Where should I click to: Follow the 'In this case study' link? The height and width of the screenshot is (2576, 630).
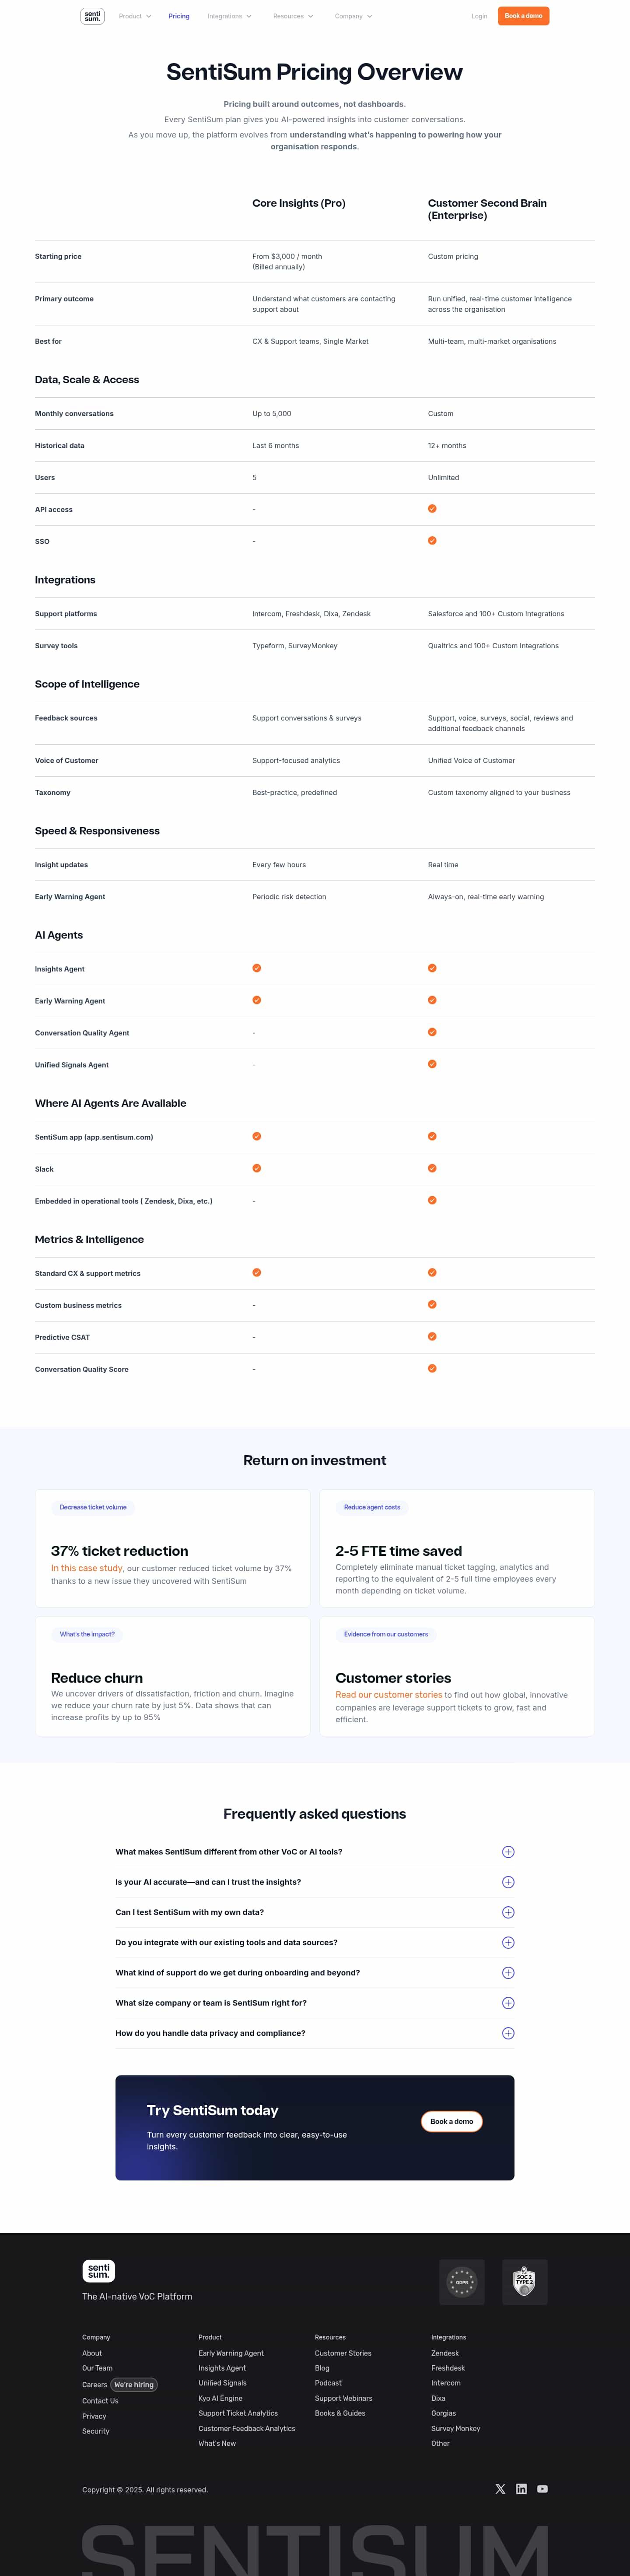click(87, 1568)
